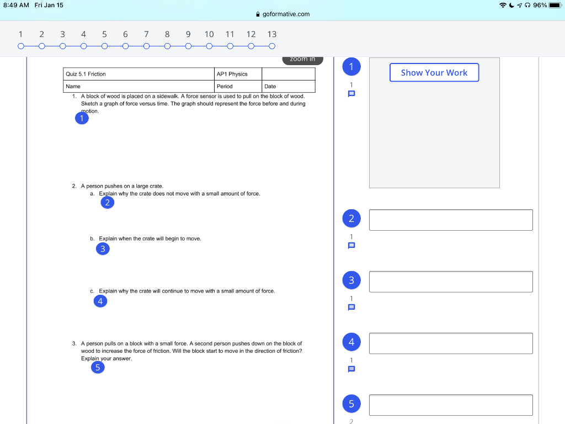Select question 5 badge in answer panel

[351, 404]
